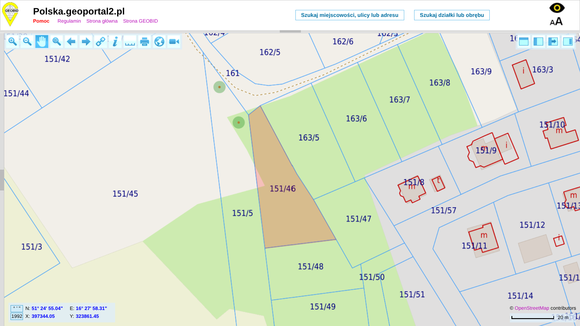Click the video camera icon

(x=174, y=41)
